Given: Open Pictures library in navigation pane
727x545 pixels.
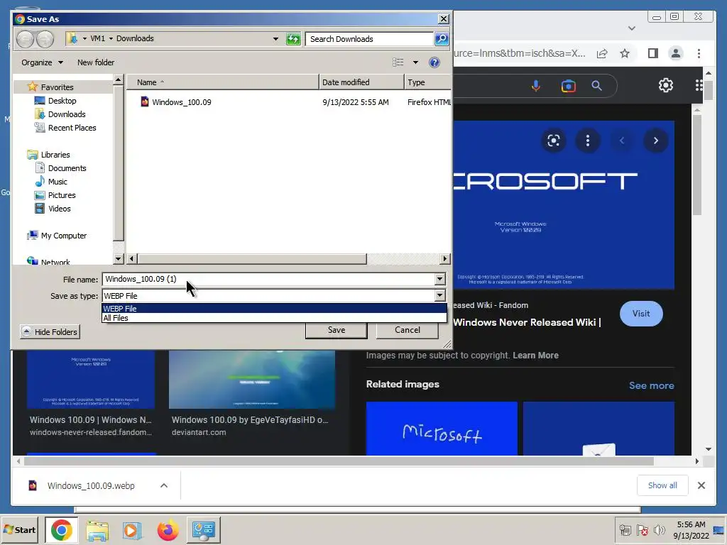Looking at the screenshot, I should click(62, 195).
